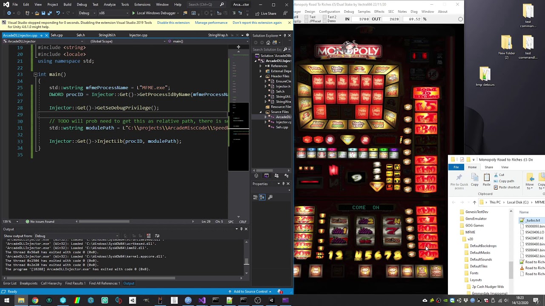545x306 pixels.
Task: Click Don't report this extension again link
Action: tap(257, 23)
